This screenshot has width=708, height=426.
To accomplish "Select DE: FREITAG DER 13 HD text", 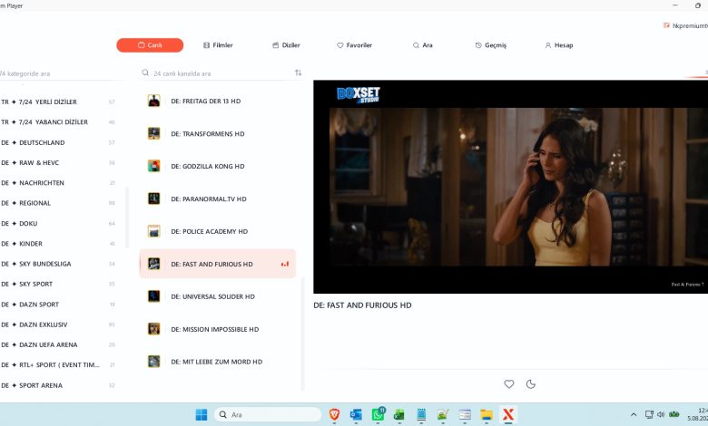I will 205,101.
